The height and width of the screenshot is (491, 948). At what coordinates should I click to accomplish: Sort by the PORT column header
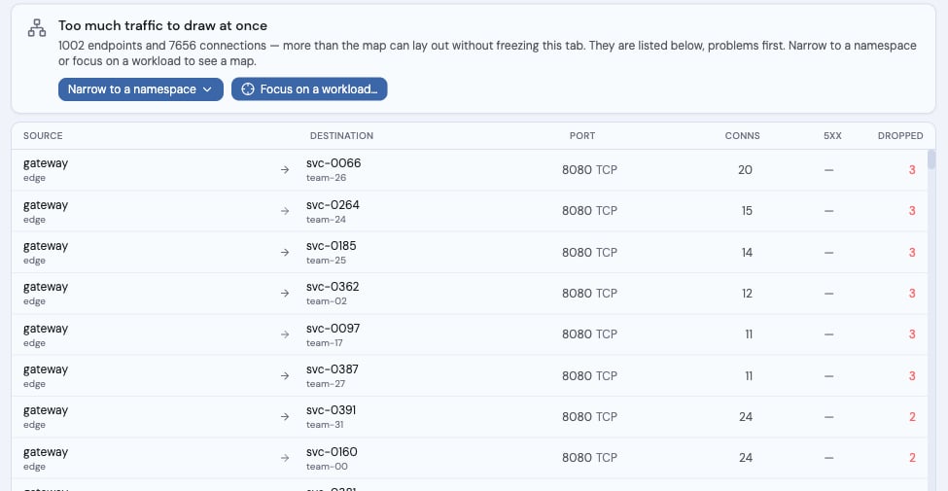pyautogui.click(x=582, y=136)
